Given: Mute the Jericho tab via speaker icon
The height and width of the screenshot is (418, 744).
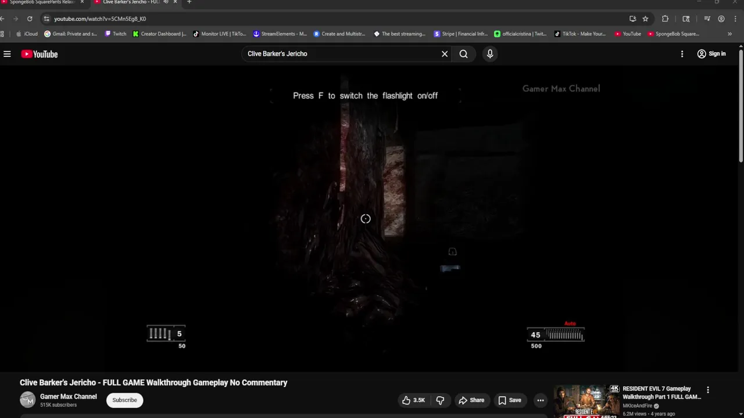Looking at the screenshot, I should coord(166,2).
